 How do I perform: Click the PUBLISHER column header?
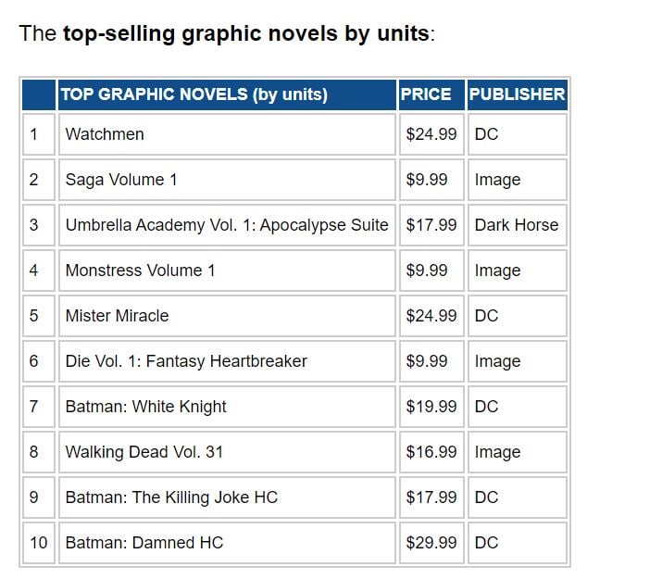[517, 94]
